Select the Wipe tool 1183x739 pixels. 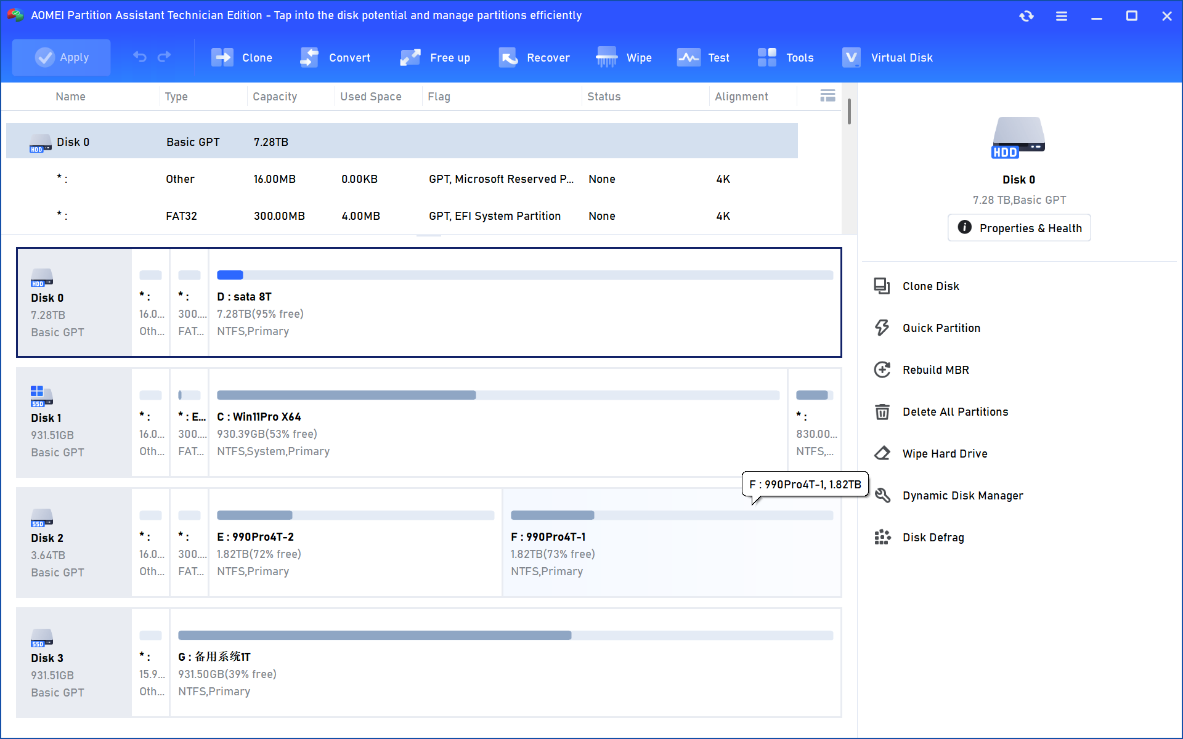(624, 57)
